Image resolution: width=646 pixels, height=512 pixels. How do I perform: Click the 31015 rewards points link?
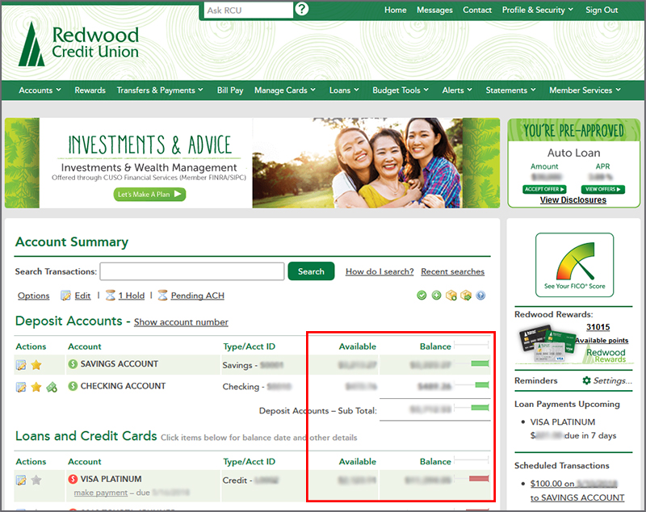pyautogui.click(x=598, y=327)
